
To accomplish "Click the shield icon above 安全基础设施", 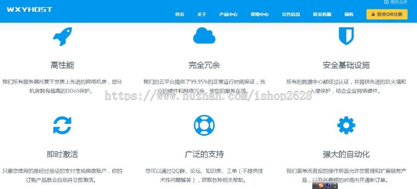I will [346, 36].
